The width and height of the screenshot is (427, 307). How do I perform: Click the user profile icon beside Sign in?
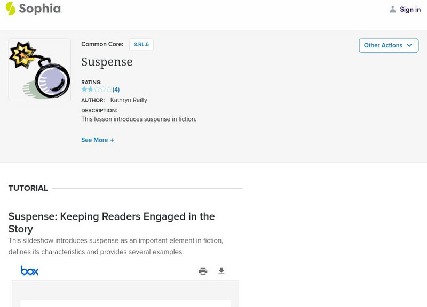click(393, 9)
